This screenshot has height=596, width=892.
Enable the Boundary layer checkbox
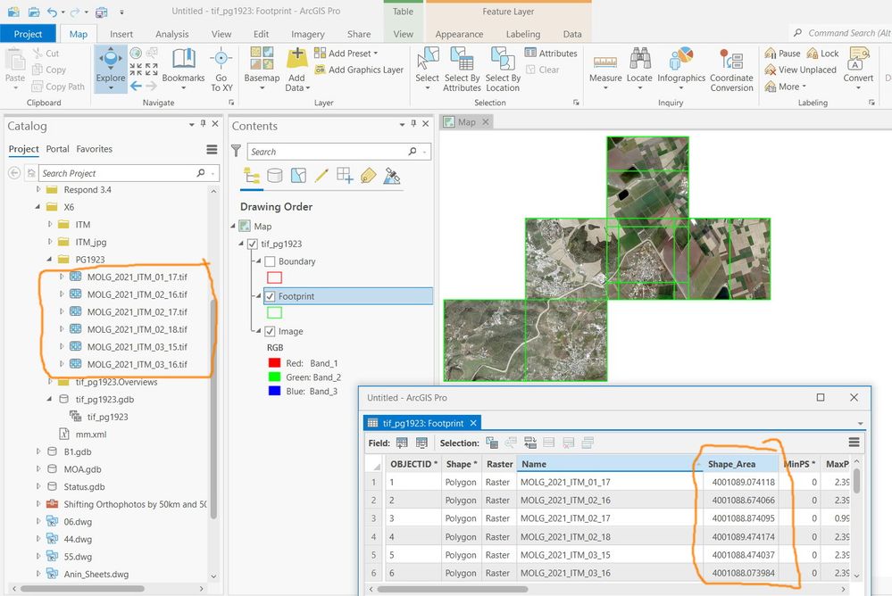(271, 261)
